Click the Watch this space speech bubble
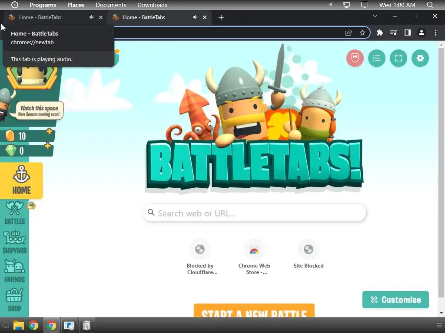The image size is (445, 333). pyautogui.click(x=39, y=111)
